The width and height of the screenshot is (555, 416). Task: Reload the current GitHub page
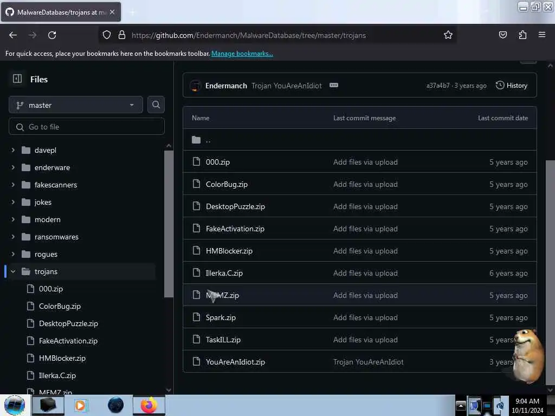(x=52, y=35)
